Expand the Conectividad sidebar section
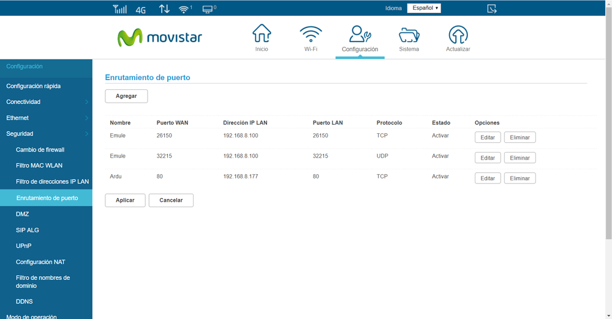The height and width of the screenshot is (319, 612). tap(46, 102)
